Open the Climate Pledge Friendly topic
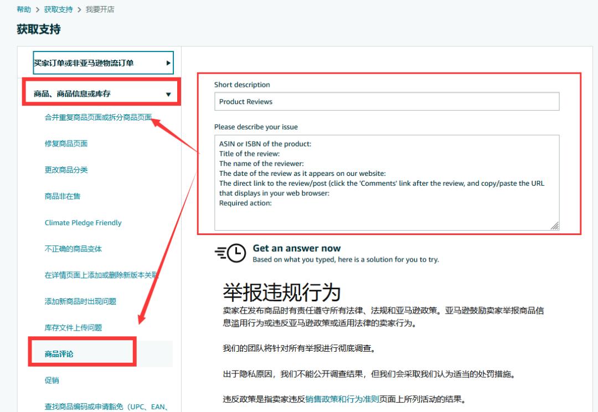This screenshot has width=598, height=412. coord(83,222)
